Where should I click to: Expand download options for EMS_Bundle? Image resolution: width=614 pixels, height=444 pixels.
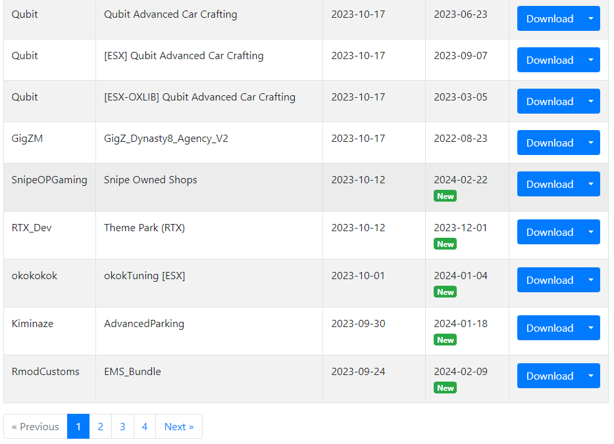591,376
